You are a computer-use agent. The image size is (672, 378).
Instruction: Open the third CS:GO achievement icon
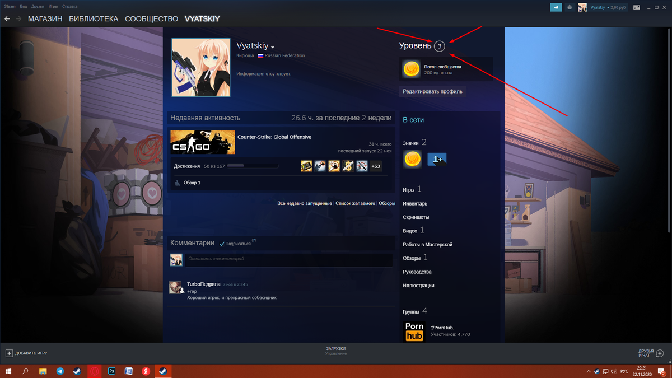334,166
